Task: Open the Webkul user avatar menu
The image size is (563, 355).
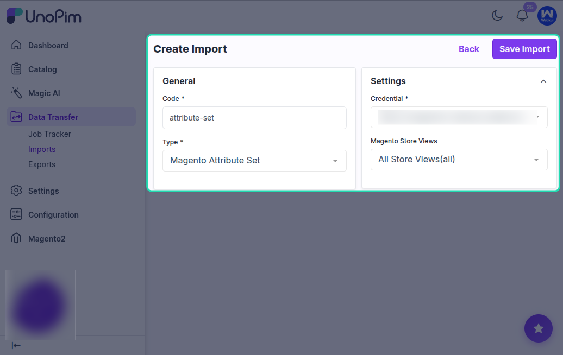Action: [x=547, y=16]
